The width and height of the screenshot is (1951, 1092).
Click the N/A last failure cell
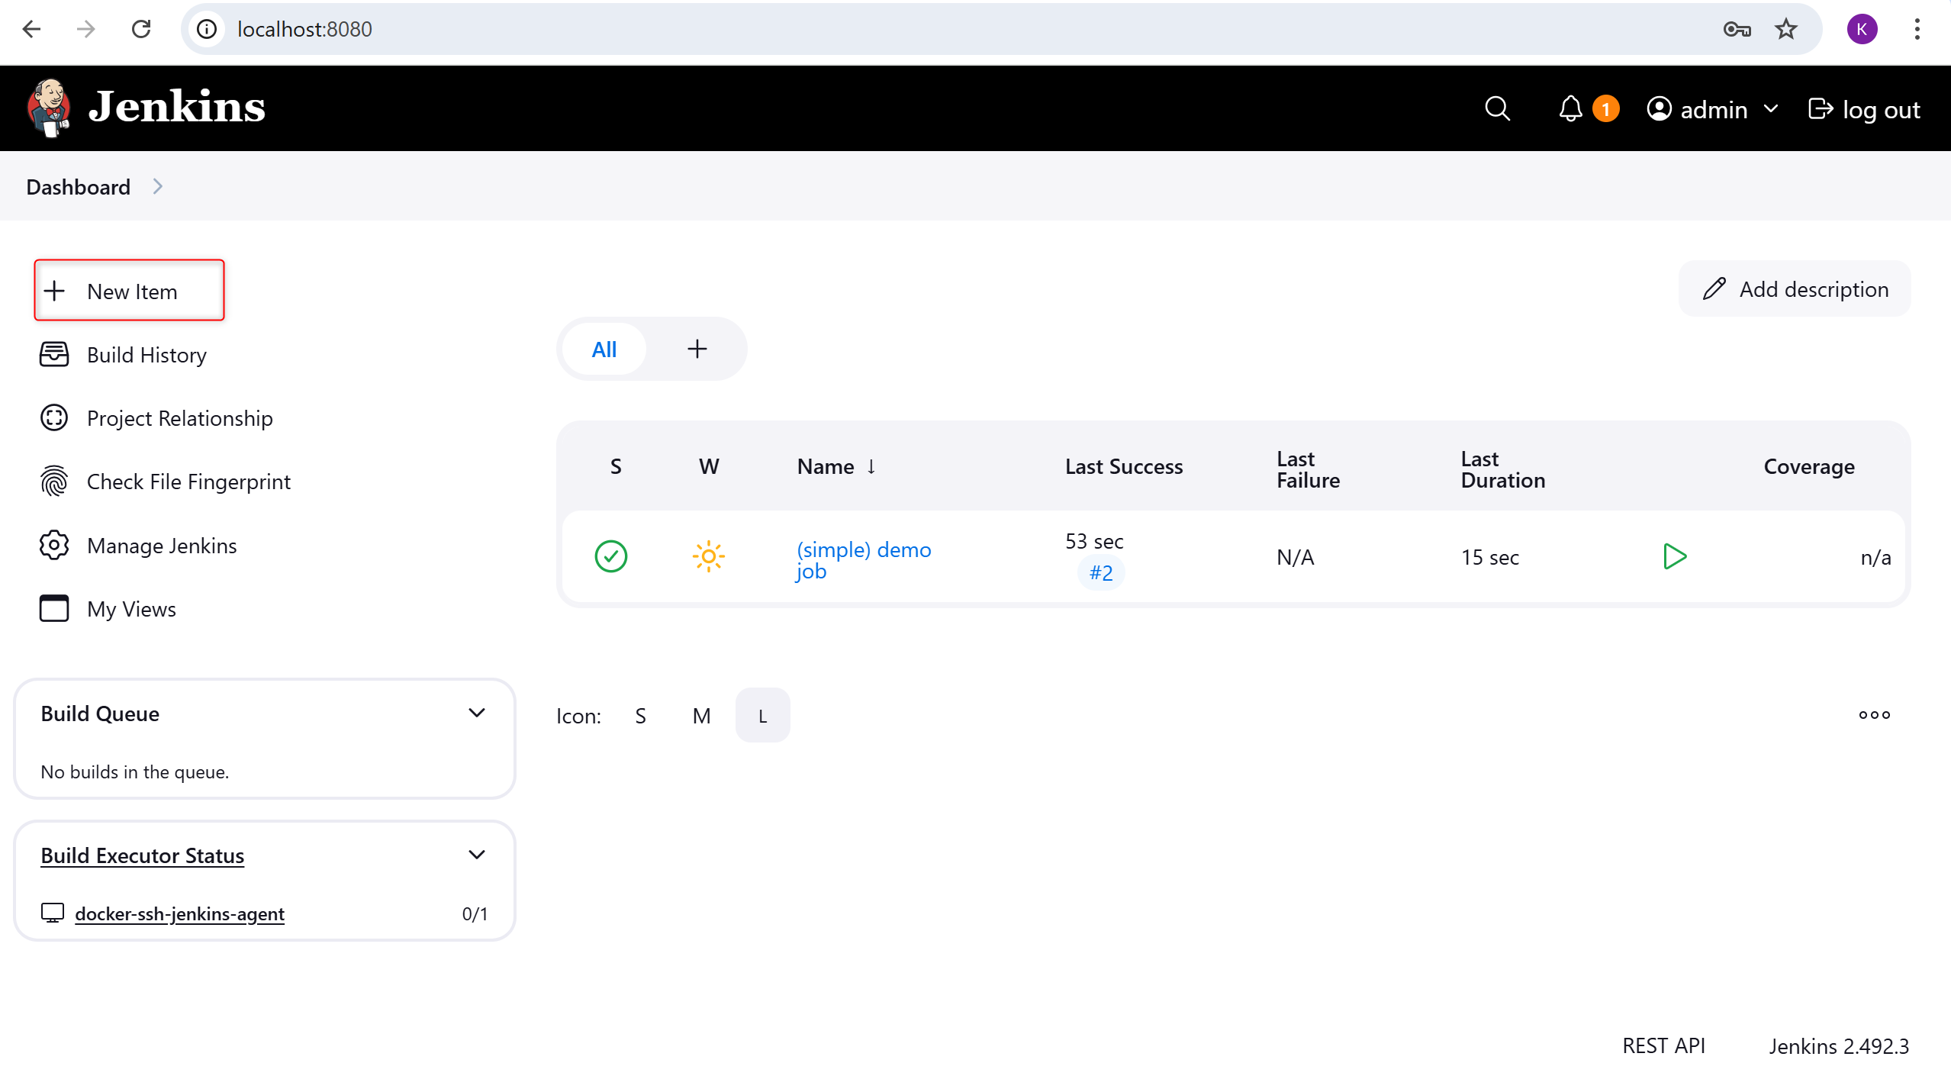tap(1295, 557)
